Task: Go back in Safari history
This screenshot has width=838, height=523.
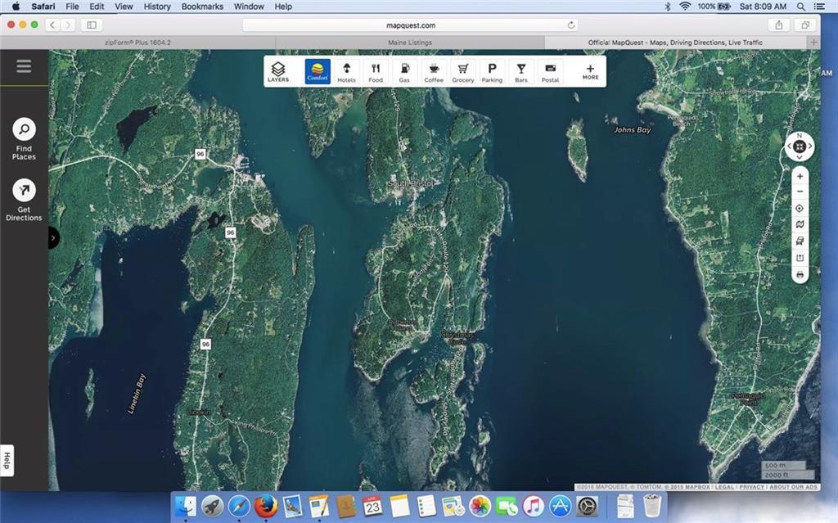Action: [52, 25]
